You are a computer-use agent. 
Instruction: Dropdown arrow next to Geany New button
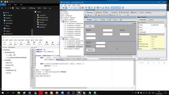point(18,43)
